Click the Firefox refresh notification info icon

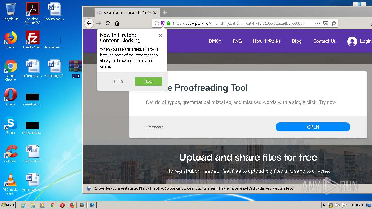click(89, 188)
